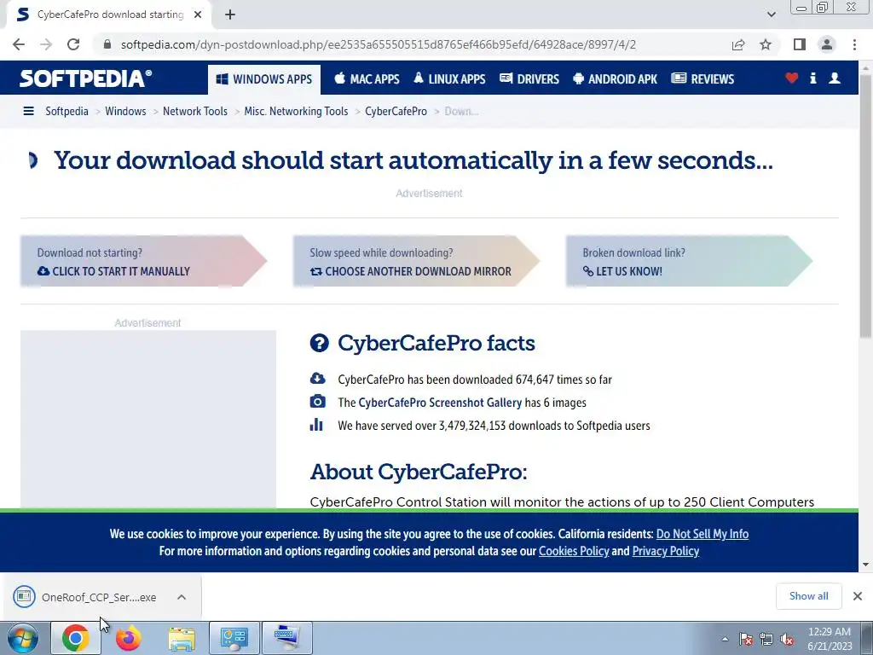Click the 'About CyberCafePro:' heading
The width and height of the screenshot is (873, 655).
[x=418, y=472]
